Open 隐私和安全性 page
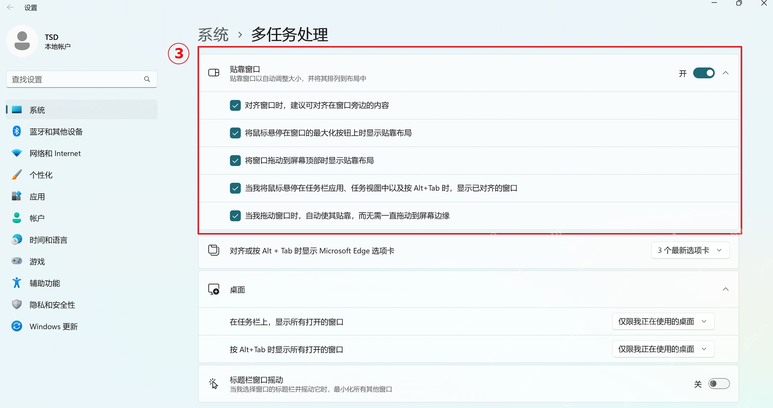The height and width of the screenshot is (408, 773). coord(82,305)
